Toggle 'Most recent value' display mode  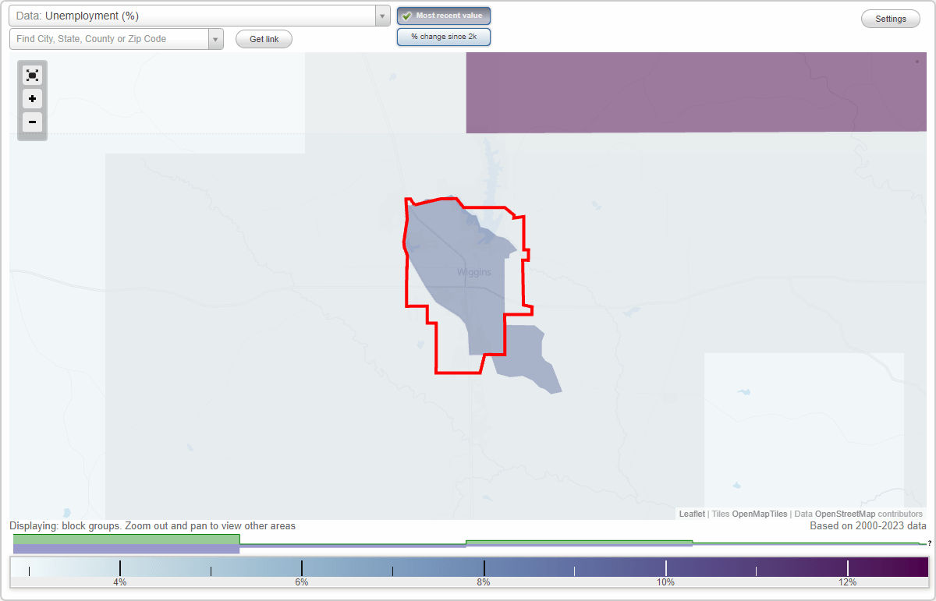tap(444, 15)
